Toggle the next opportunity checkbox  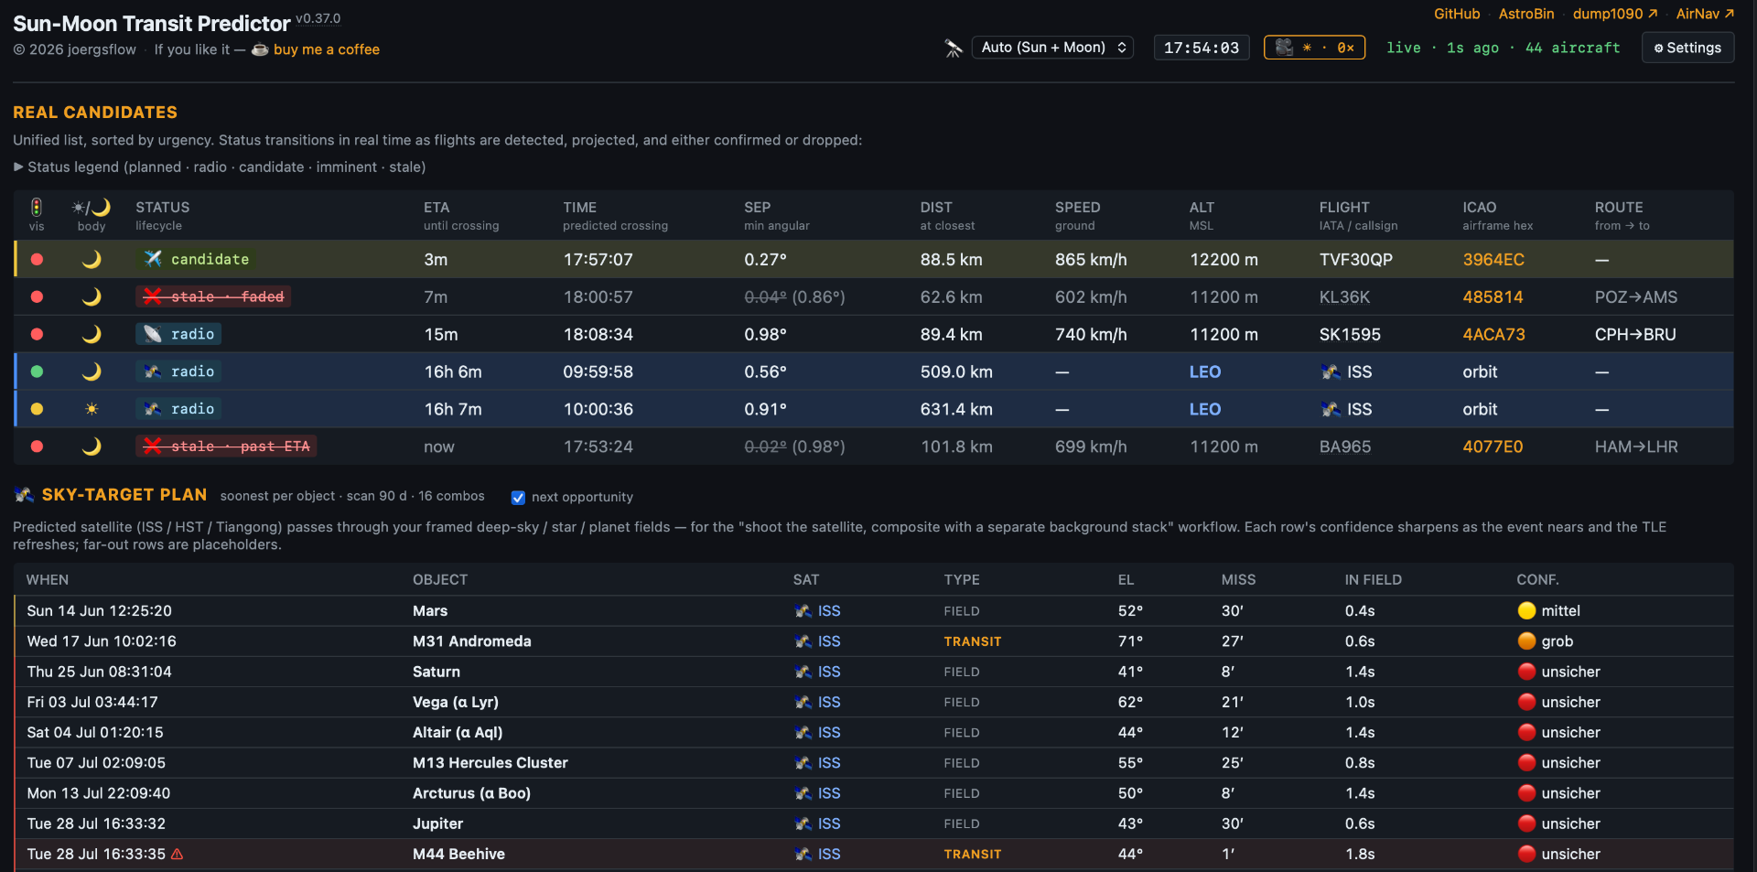tap(518, 497)
